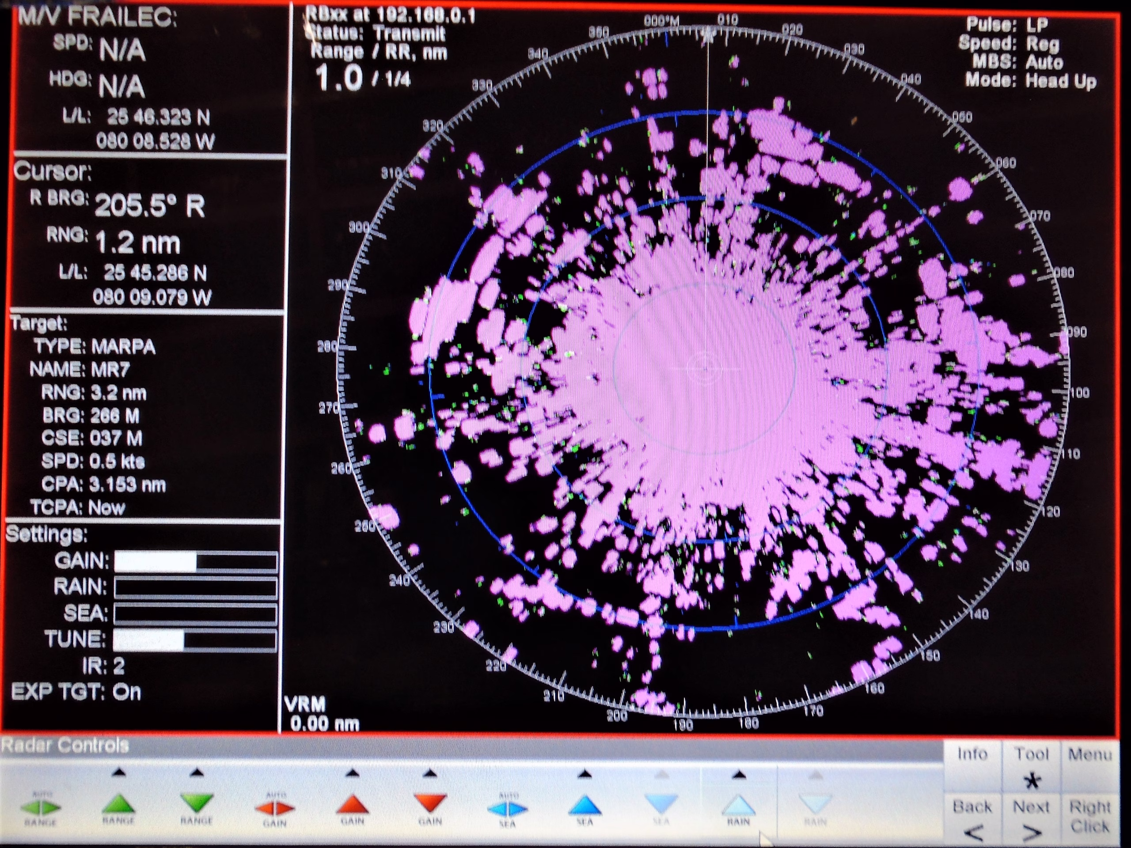1131x848 pixels.
Task: Open the Menu button
Action: click(x=1090, y=766)
